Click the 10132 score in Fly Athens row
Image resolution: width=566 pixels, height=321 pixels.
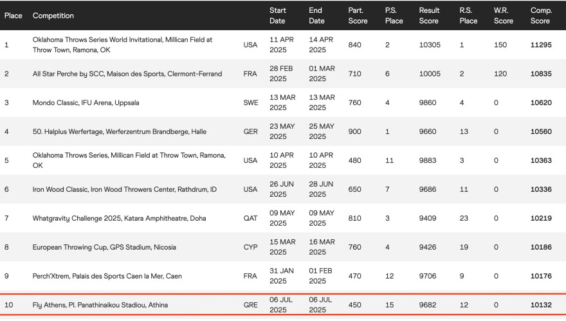pyautogui.click(x=541, y=306)
